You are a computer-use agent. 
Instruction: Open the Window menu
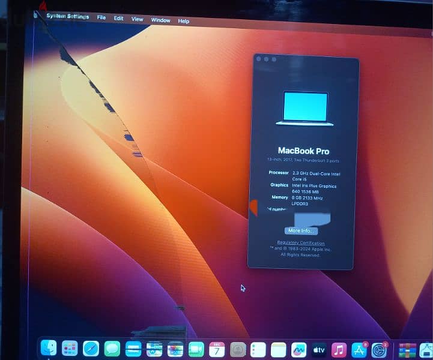click(x=160, y=20)
